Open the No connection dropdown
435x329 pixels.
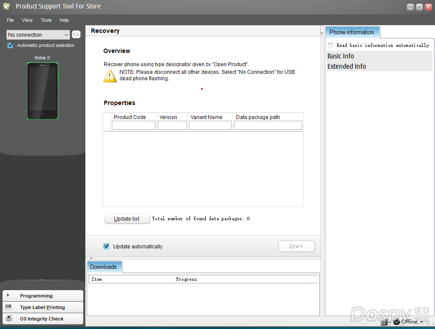point(38,35)
